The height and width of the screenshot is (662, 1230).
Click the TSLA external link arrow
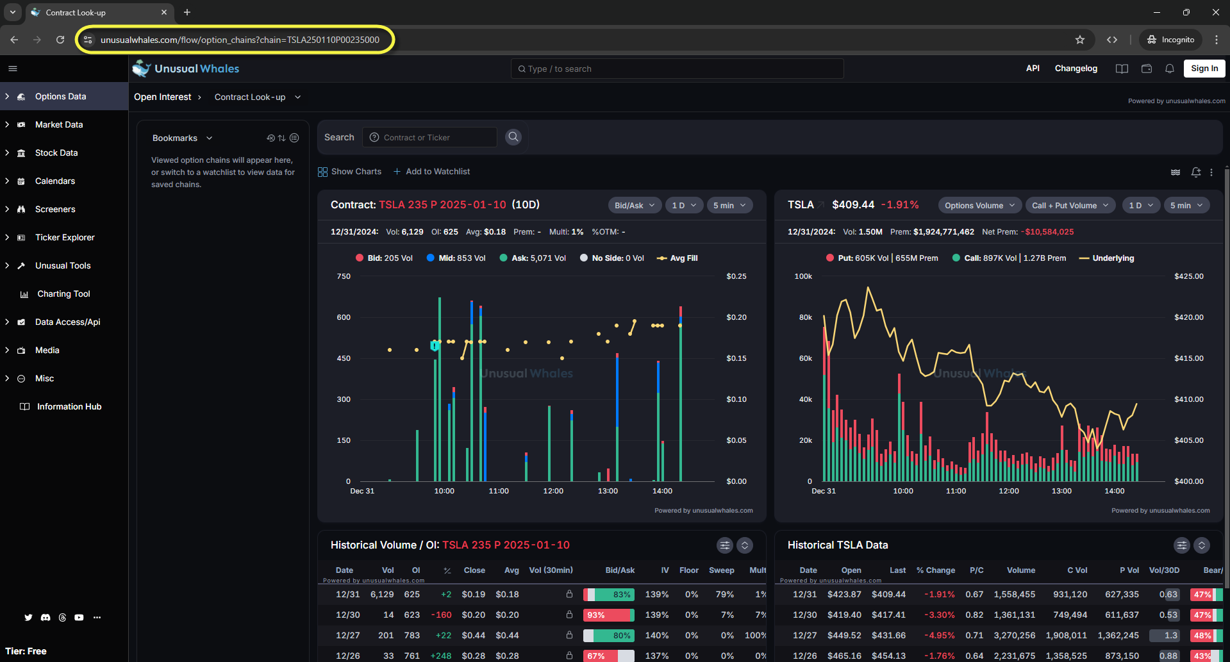pyautogui.click(x=821, y=205)
